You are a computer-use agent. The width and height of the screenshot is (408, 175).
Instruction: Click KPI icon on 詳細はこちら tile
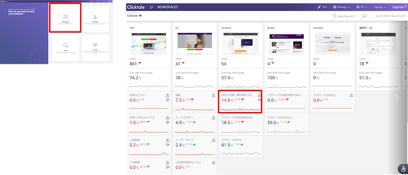[x=168, y=96]
